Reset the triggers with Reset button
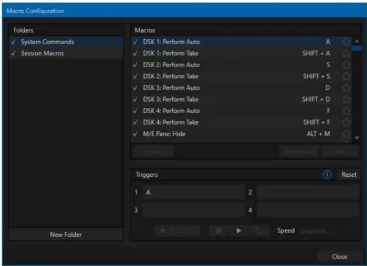Viewport: 367px width, 266px height. pyautogui.click(x=349, y=174)
